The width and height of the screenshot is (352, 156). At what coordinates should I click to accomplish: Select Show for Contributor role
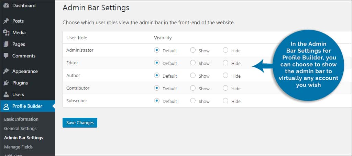(192, 88)
